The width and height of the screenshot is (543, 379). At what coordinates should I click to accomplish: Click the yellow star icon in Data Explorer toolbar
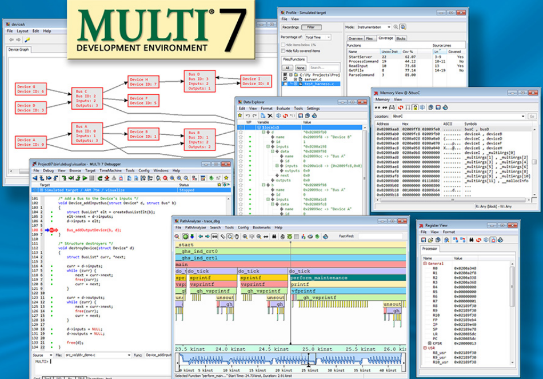pos(240,115)
